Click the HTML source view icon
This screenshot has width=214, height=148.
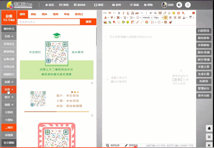(x=105, y=13)
